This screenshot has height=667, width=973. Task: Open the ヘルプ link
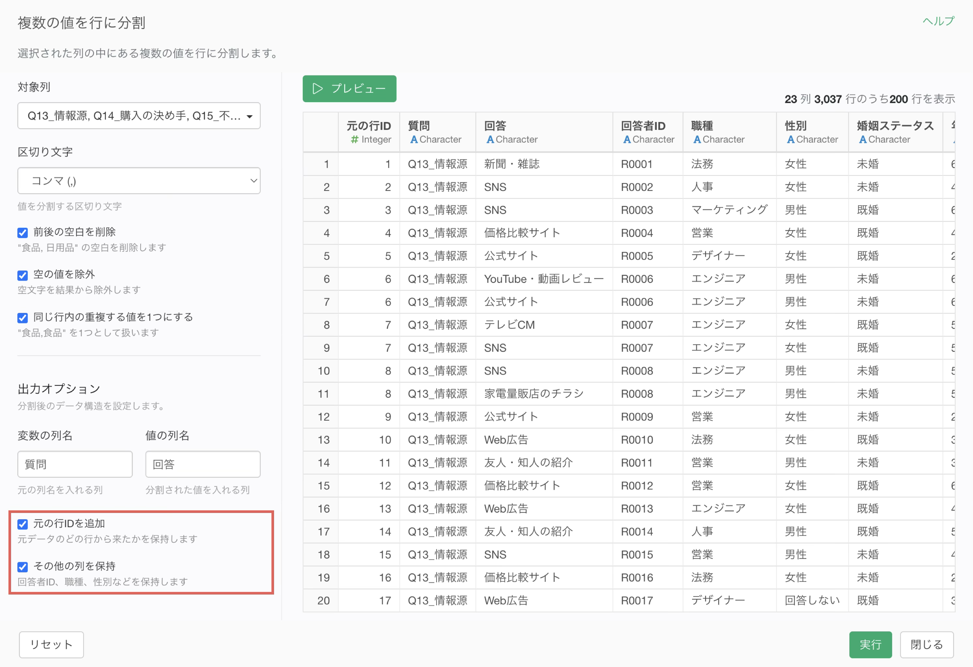point(938,21)
